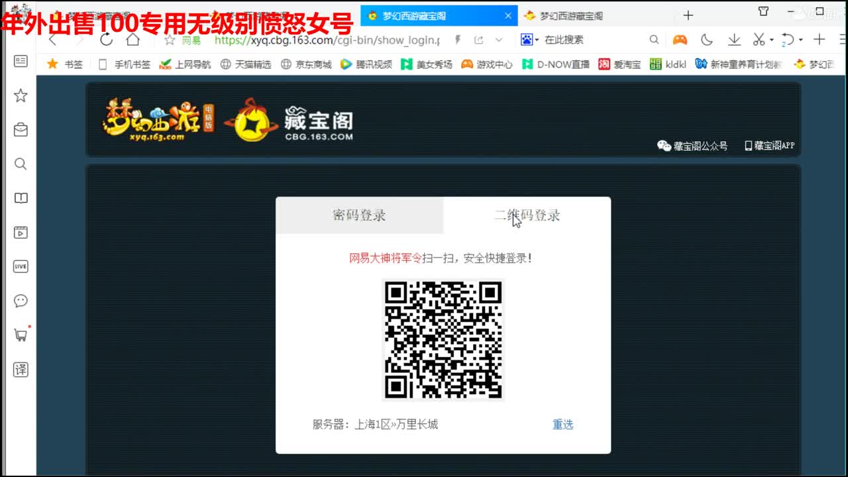This screenshot has height=477, width=848.
Task: Go to the browser home page
Action: pos(133,40)
